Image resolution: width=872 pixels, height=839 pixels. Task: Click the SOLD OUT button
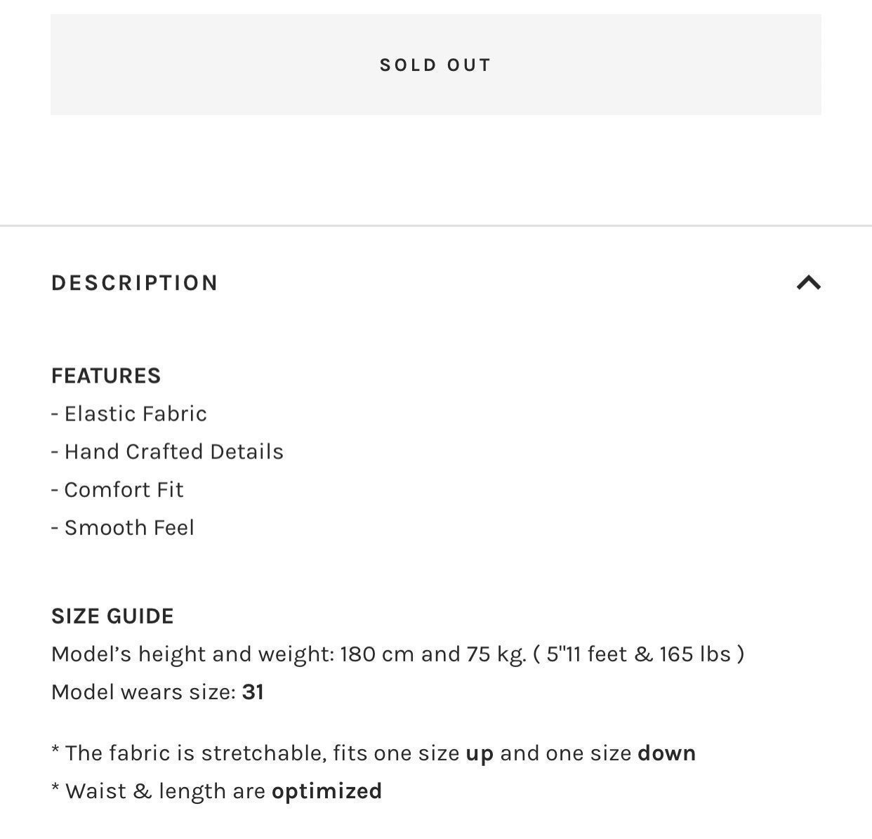[x=435, y=65]
